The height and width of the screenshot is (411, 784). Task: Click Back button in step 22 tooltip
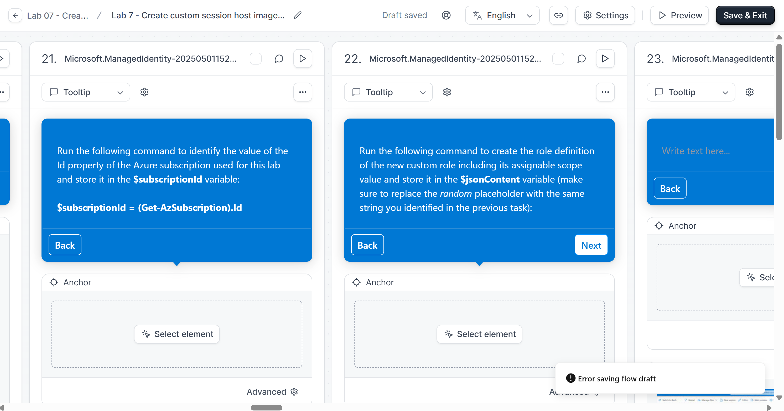click(x=367, y=245)
